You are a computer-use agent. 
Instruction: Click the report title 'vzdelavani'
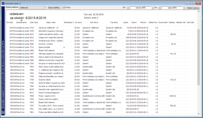16,14
